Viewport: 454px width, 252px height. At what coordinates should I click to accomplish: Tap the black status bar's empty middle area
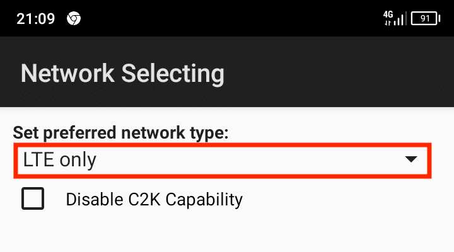click(x=227, y=19)
